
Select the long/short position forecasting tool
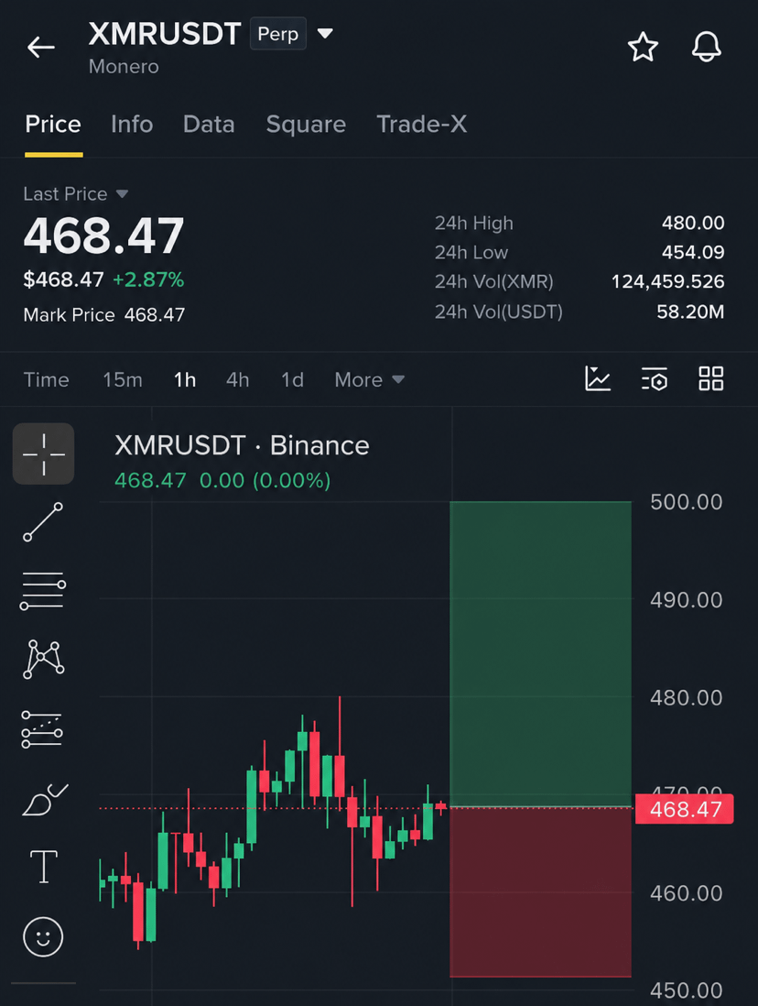click(x=42, y=729)
